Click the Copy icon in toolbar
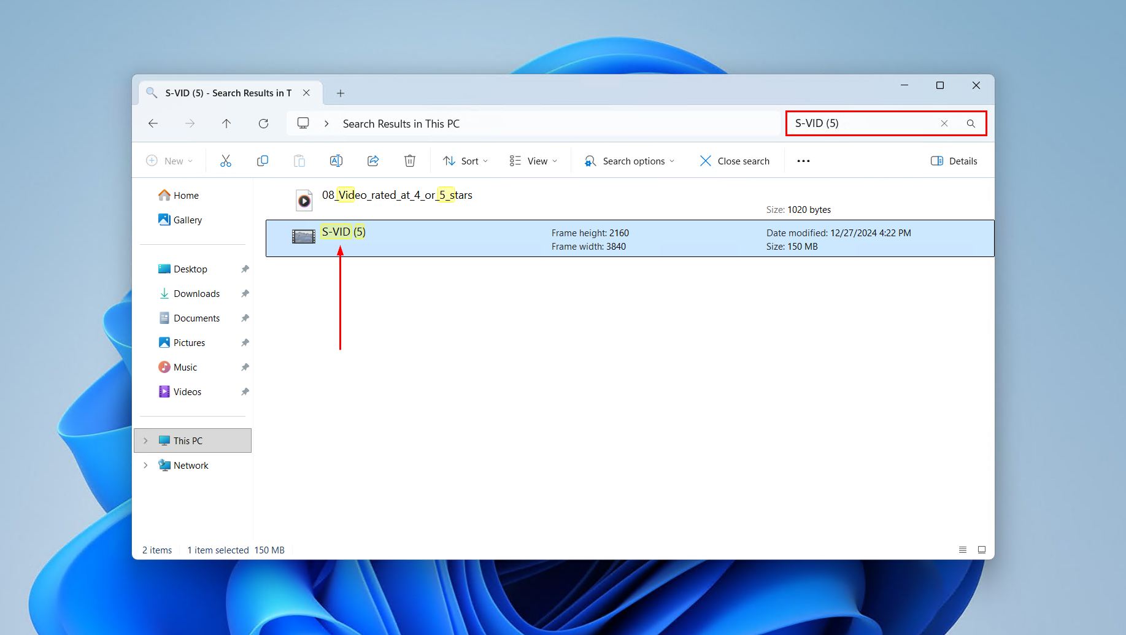This screenshot has height=635, width=1126. tap(263, 161)
